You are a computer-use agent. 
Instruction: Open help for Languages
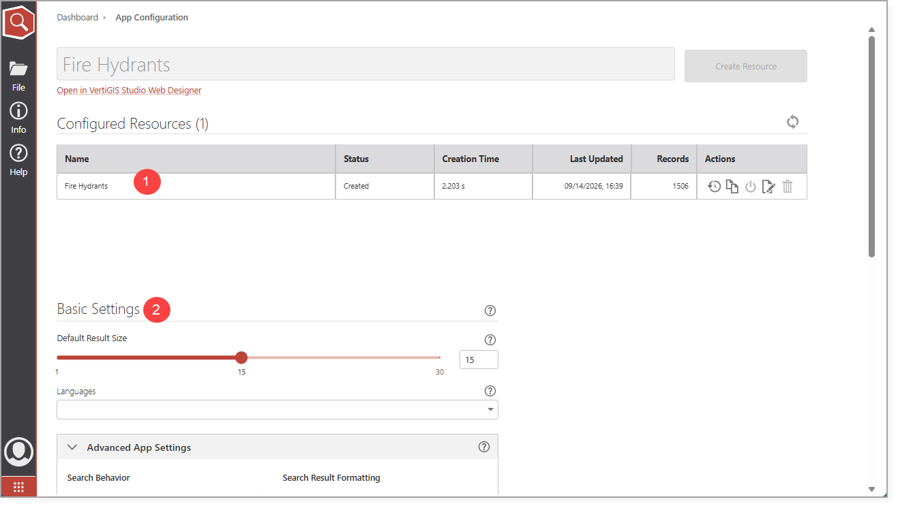(490, 391)
